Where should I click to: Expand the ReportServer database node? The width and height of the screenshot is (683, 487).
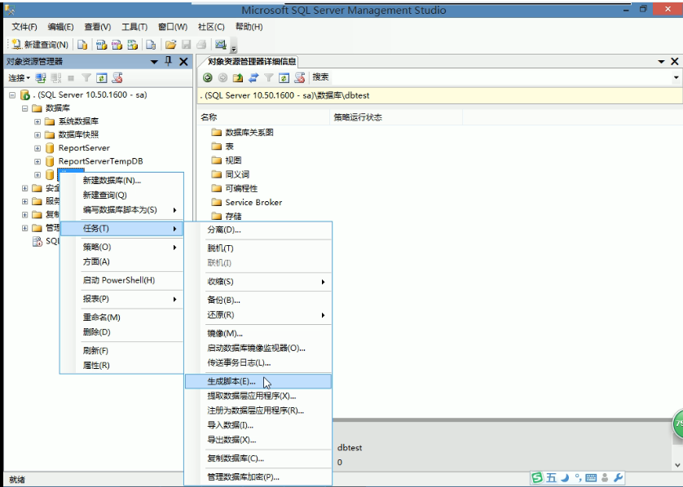[37, 148]
